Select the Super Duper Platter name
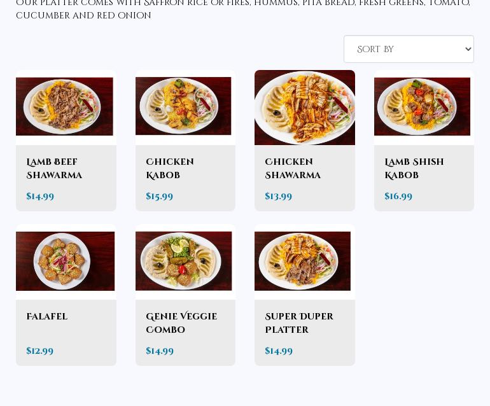This screenshot has width=490, height=406. 299,323
